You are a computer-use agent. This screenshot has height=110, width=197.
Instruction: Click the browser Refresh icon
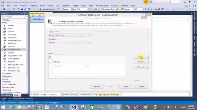pos(58,9)
